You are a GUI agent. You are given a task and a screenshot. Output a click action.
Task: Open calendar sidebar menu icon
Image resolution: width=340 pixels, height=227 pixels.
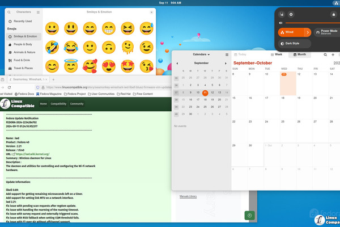pyautogui.click(x=227, y=54)
